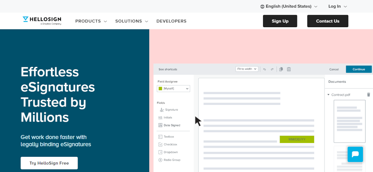
Task: Click the globe language icon
Action: click(262, 7)
